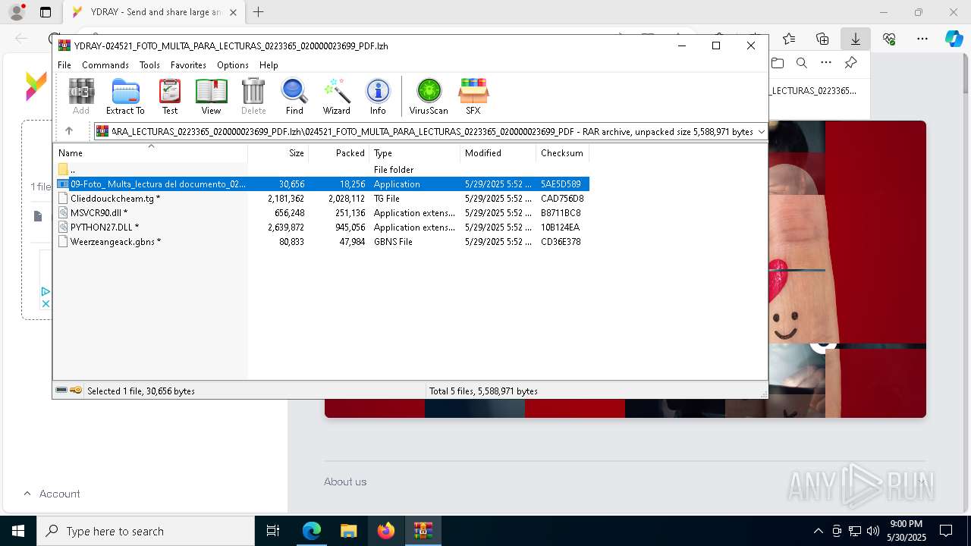This screenshot has width=971, height=546.
Task: Open the Help menu
Action: (269, 65)
